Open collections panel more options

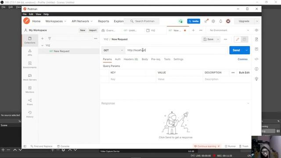pyautogui.click(x=96, y=38)
